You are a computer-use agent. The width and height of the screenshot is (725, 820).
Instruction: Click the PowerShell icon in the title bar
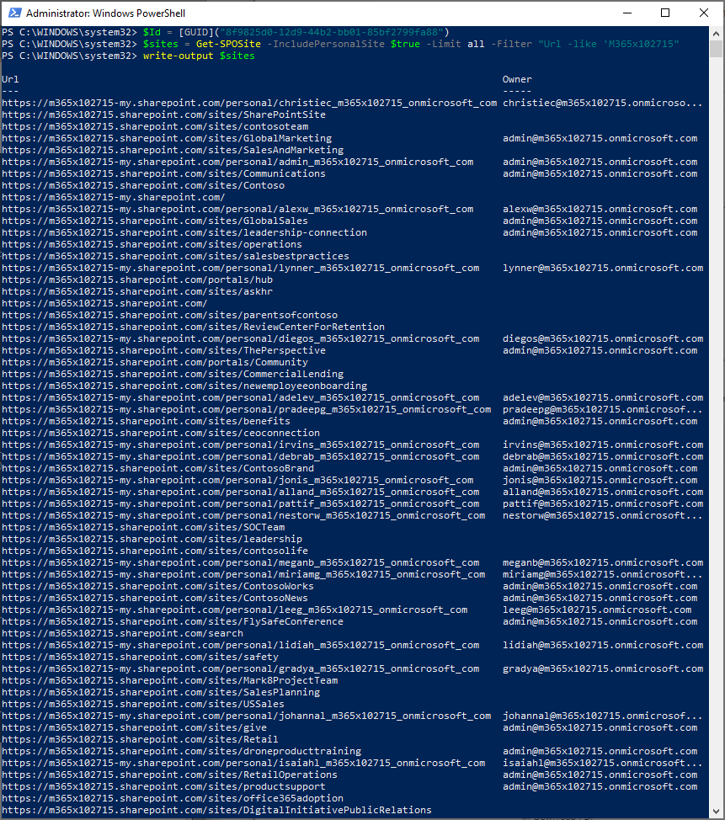[14, 13]
